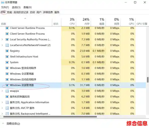Click the System process icon

[x=7, y=62]
